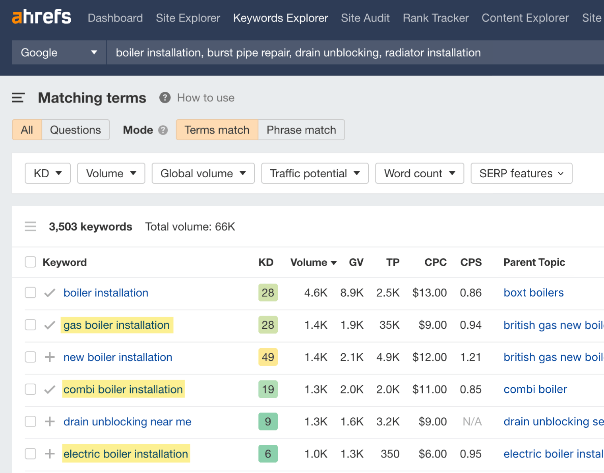Open the hamburger menu beside Matching terms

coord(18,98)
